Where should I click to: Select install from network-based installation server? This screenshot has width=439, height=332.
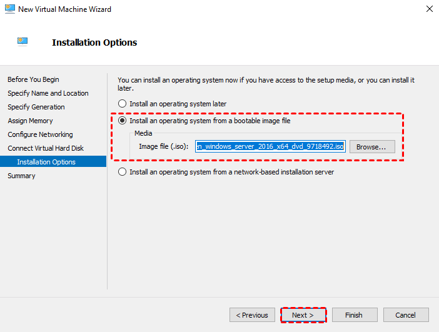click(123, 172)
